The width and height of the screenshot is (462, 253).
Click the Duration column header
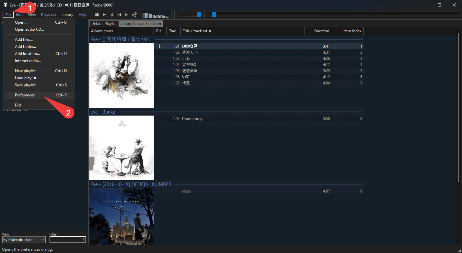[318, 31]
